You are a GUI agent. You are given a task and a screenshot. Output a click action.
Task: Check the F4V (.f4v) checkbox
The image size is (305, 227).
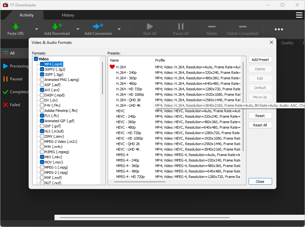click(42, 105)
